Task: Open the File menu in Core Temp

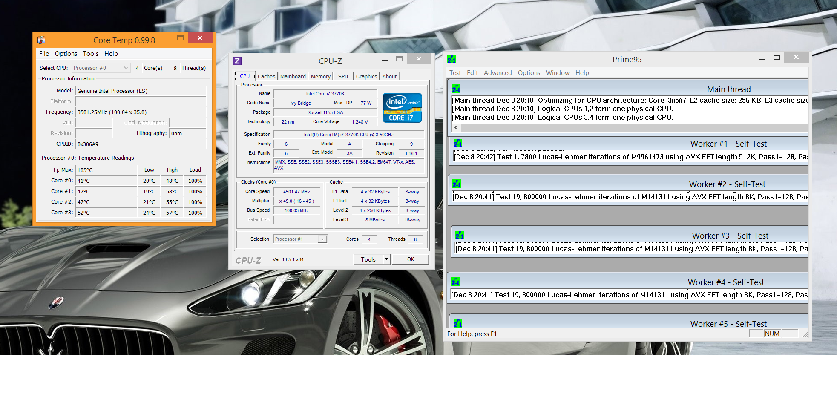Action: (x=44, y=54)
